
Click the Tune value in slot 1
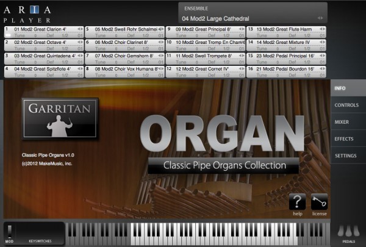coord(35,36)
